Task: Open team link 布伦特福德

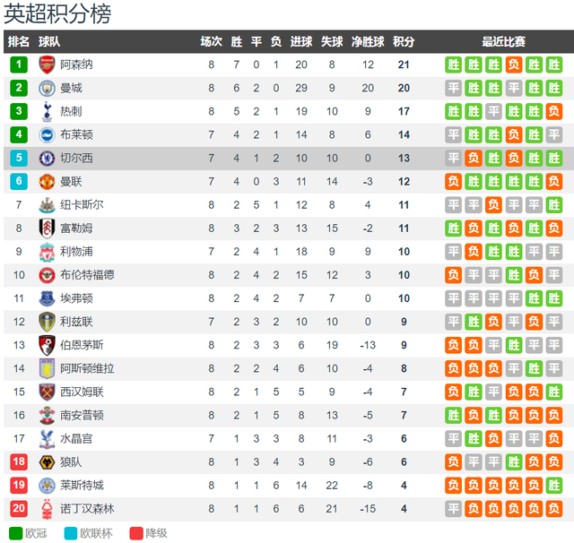Action: pyautogui.click(x=87, y=275)
